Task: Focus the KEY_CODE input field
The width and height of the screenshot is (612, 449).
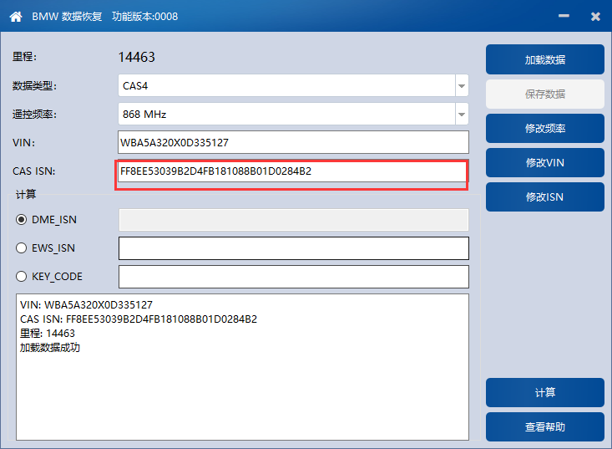Action: [x=294, y=277]
